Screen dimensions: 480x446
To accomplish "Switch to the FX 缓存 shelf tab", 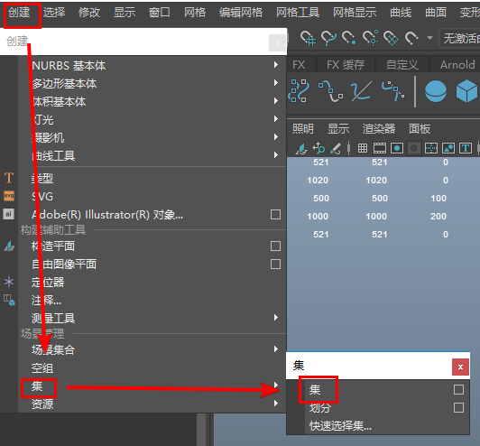I will [346, 65].
